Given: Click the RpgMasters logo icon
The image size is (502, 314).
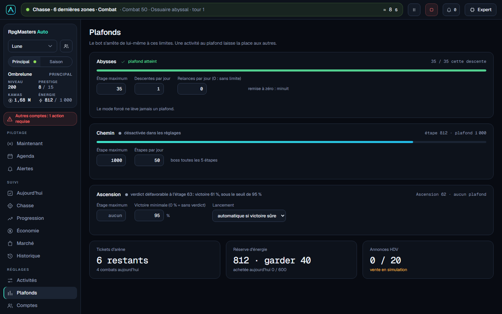Looking at the screenshot, I should 11,10.
